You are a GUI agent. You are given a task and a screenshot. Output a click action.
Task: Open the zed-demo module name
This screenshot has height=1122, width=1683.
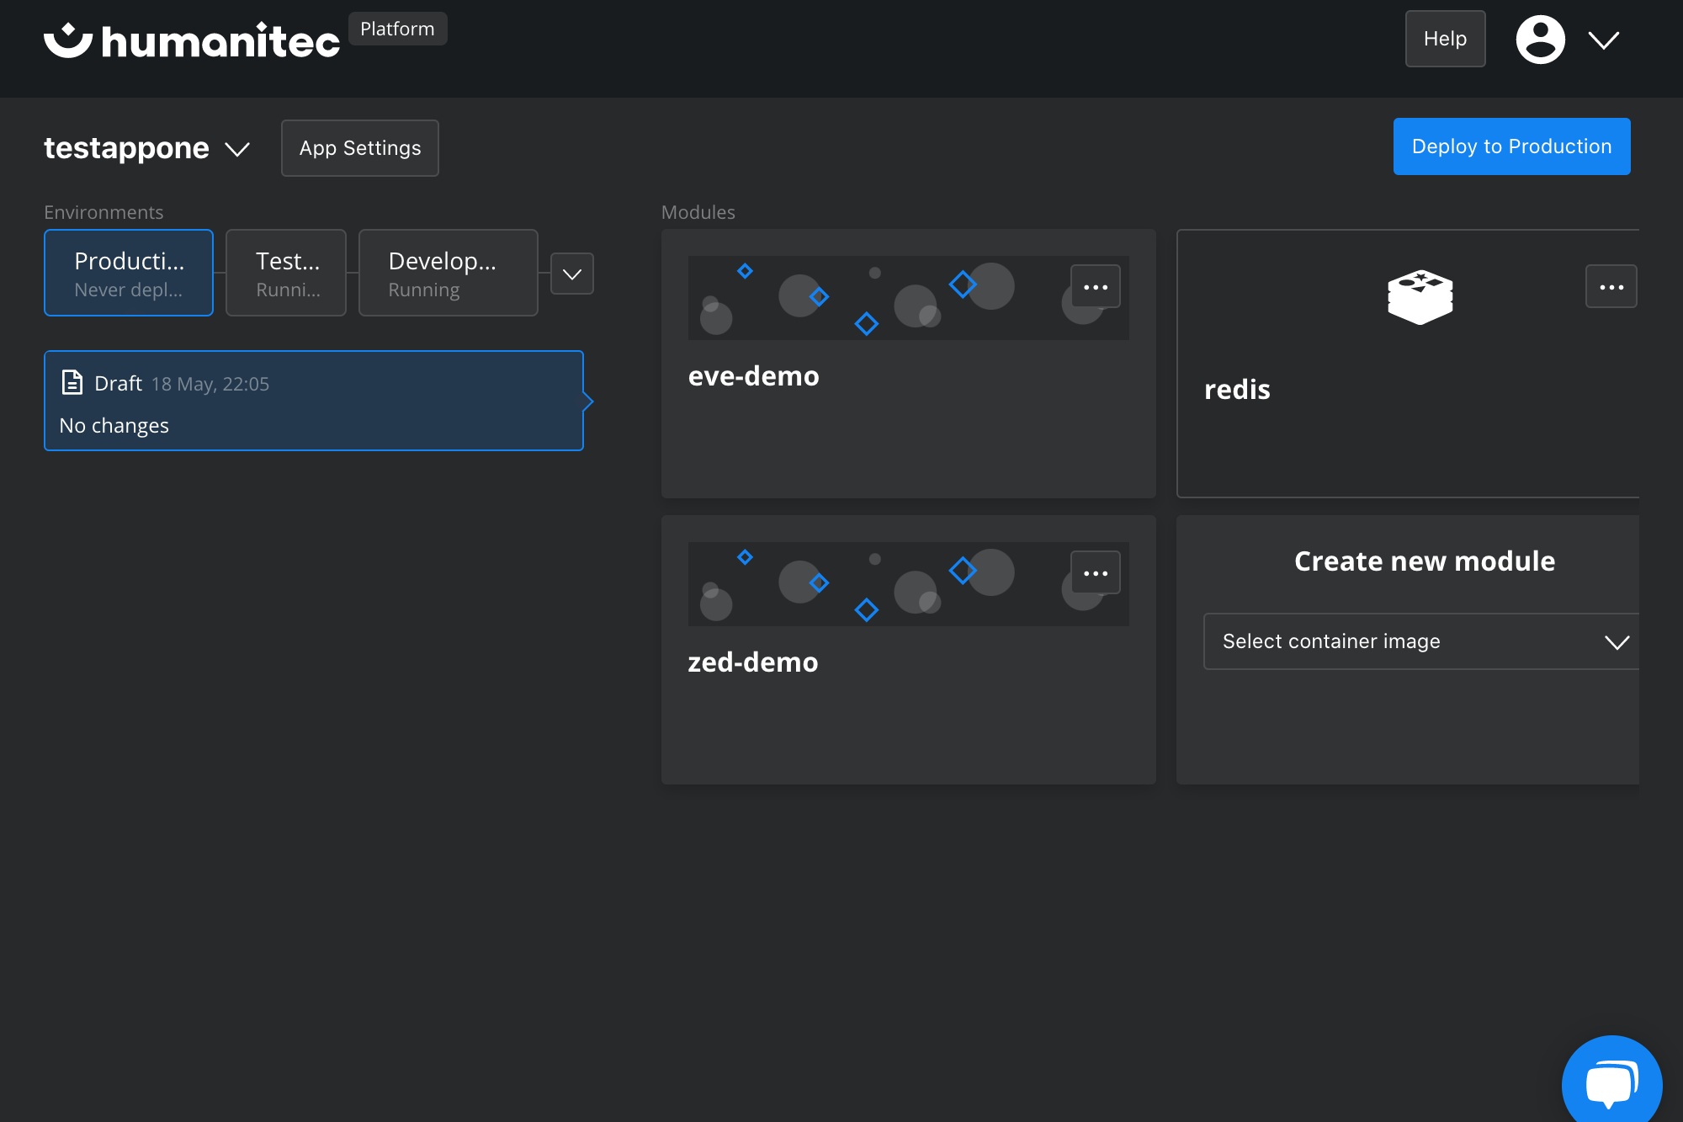(x=753, y=662)
